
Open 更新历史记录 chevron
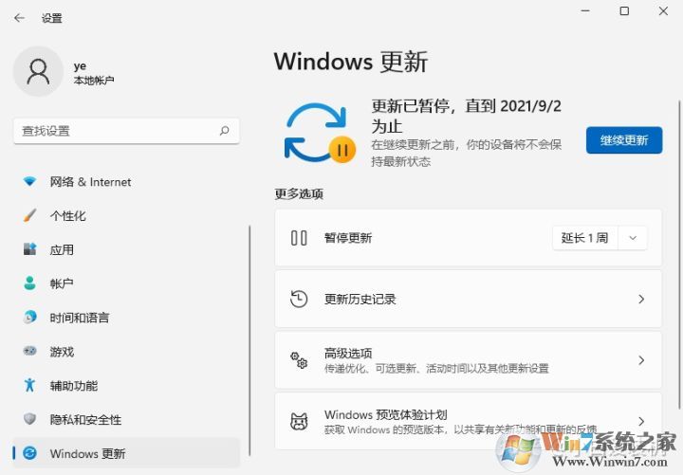[641, 299]
